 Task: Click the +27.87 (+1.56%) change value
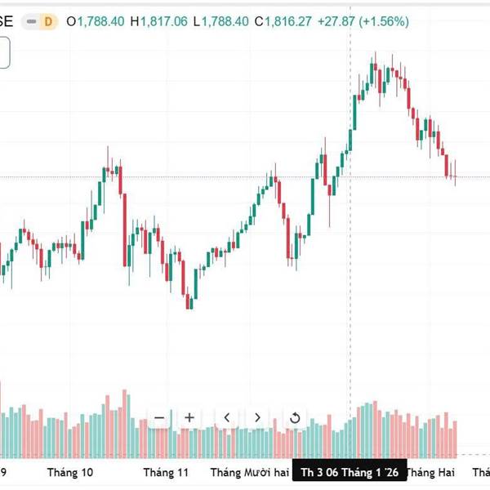coord(363,22)
